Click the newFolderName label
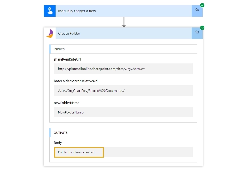This screenshot has height=174, width=246. (66, 103)
